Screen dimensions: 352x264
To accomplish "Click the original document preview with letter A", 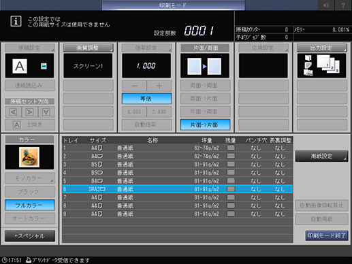I will [x=20, y=66].
